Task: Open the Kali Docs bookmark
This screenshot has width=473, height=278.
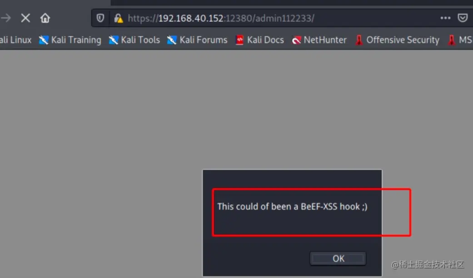Action: (260, 40)
